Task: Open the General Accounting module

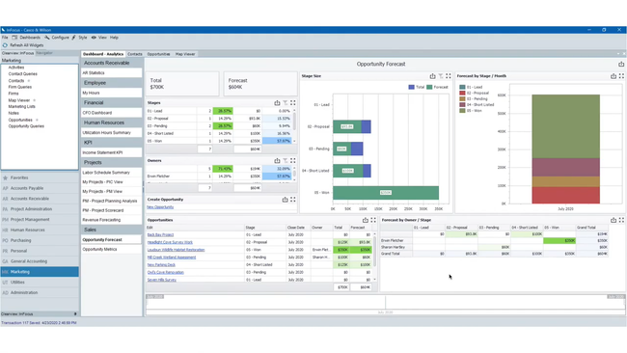Action: [x=40, y=261]
